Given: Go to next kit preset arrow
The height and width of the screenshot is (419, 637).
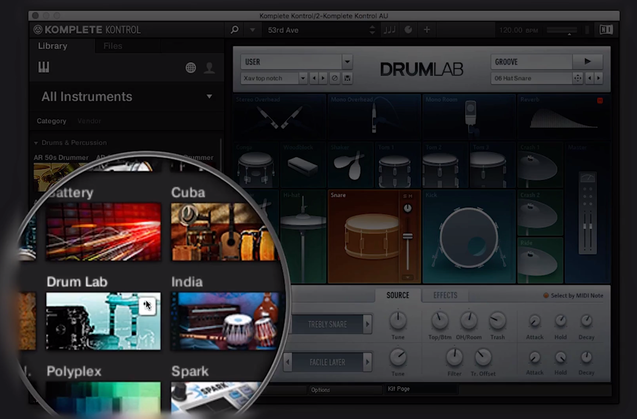Looking at the screenshot, I should click(x=323, y=78).
